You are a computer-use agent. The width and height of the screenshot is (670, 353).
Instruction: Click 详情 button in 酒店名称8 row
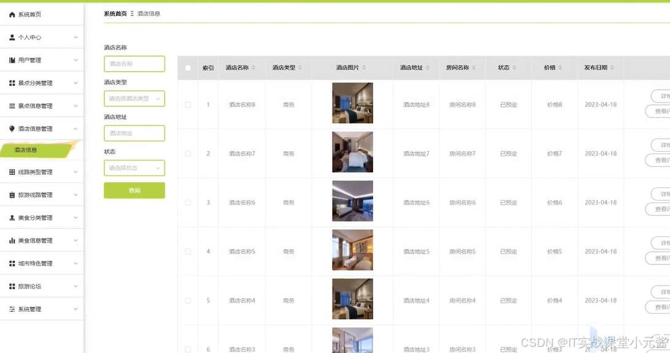[x=661, y=96]
